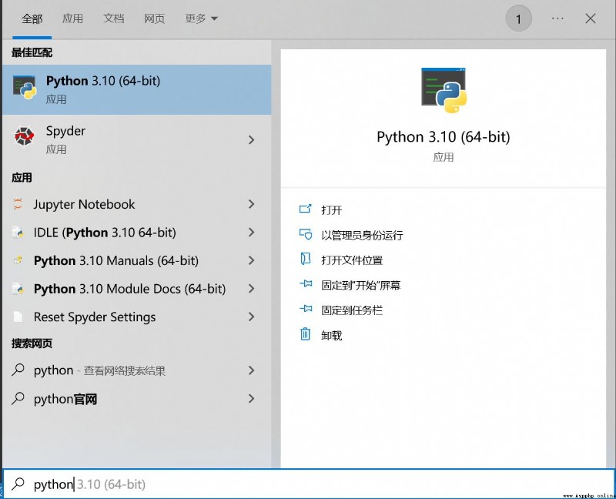
Task: Choose 打开 to launch Python
Action: point(332,209)
